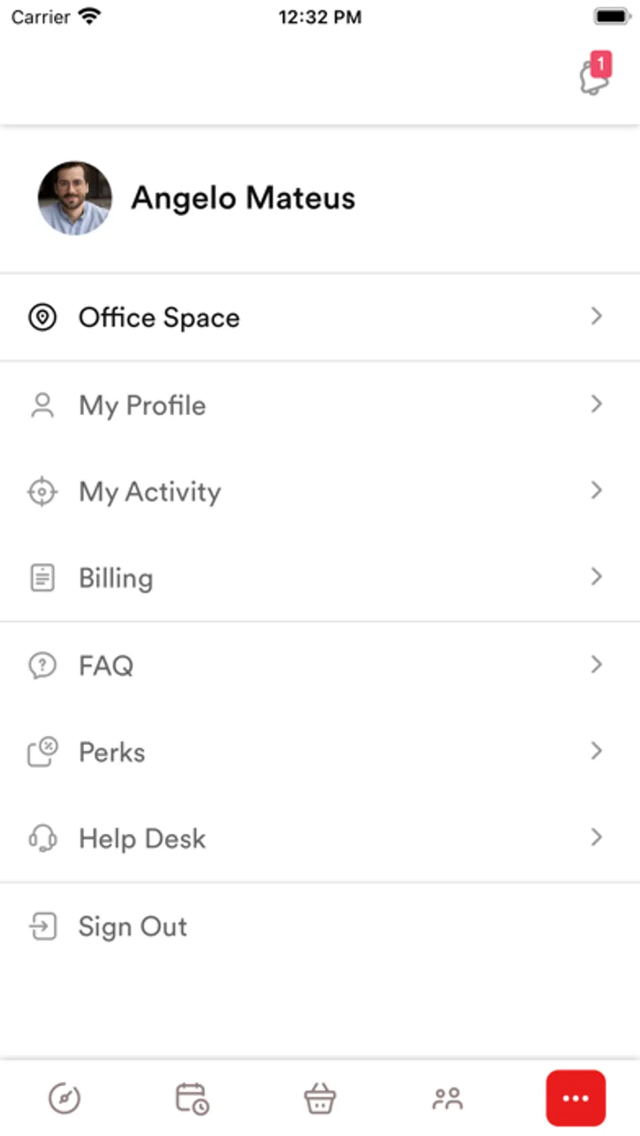
Task: Open the community people tab
Action: (447, 1098)
